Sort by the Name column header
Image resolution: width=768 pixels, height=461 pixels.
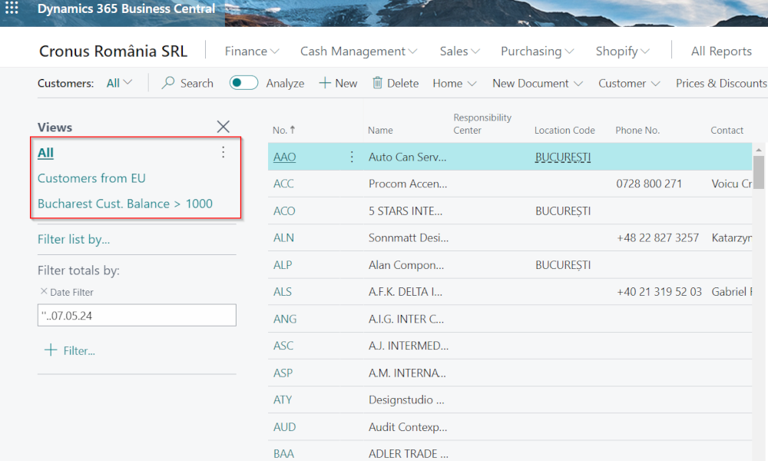pyautogui.click(x=381, y=130)
